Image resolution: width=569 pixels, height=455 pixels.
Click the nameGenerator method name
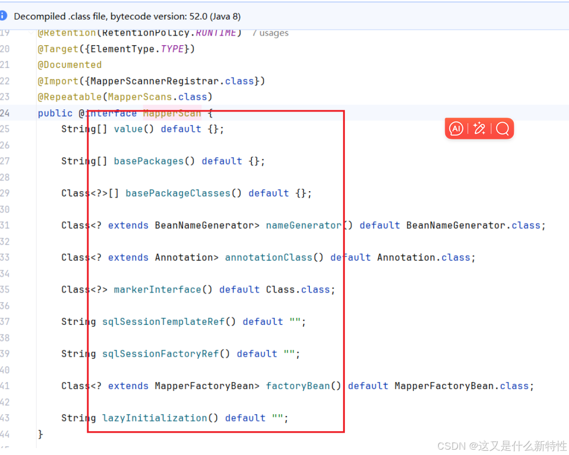tap(303, 226)
